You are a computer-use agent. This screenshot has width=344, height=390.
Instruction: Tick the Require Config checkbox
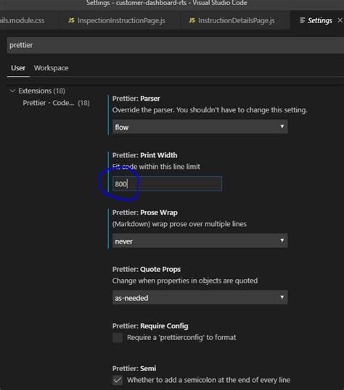tap(118, 338)
